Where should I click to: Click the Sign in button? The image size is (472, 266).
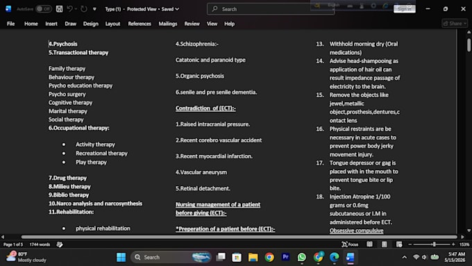pyautogui.click(x=404, y=9)
